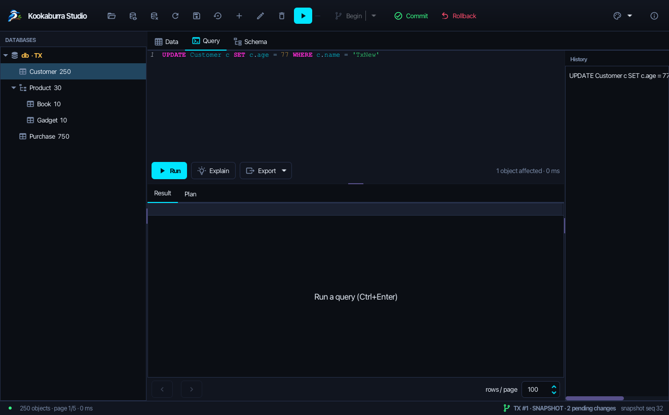
Task: Go to the previous results page
Action: [x=162, y=389]
